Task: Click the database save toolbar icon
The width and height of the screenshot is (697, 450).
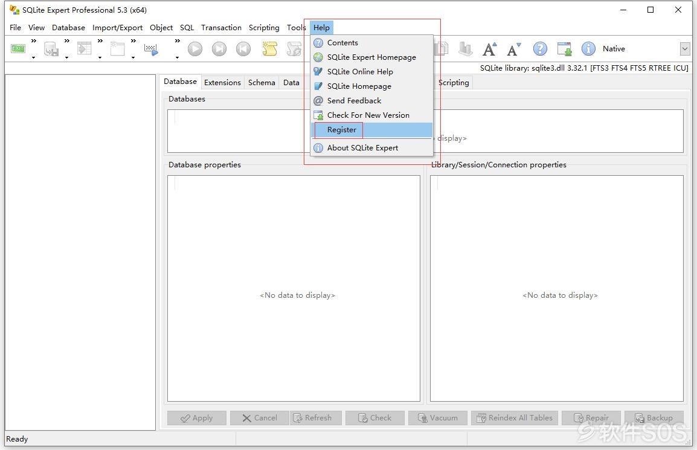Action: (51, 49)
